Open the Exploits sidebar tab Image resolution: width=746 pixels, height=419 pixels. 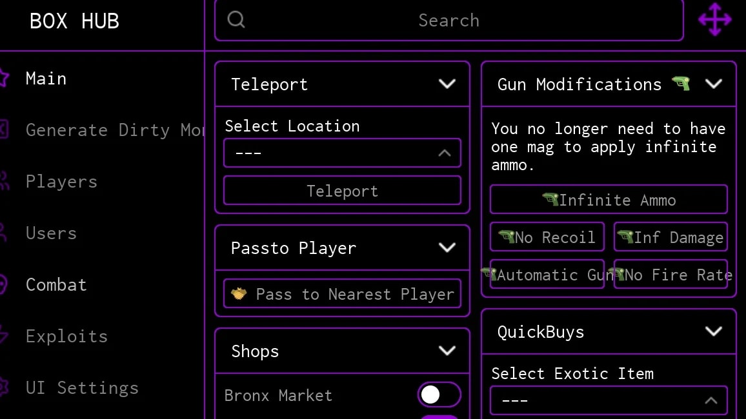(66, 336)
